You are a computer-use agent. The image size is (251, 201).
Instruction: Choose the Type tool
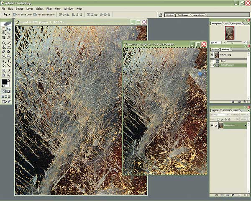tap(9, 61)
